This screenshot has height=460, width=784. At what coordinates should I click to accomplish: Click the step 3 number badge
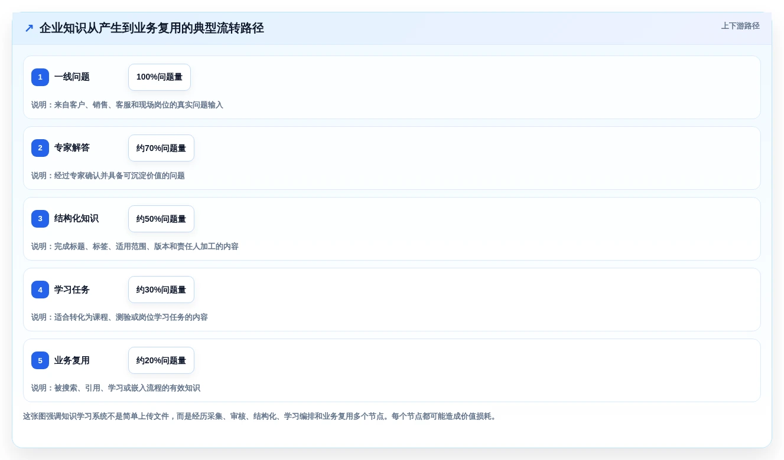pyautogui.click(x=40, y=219)
